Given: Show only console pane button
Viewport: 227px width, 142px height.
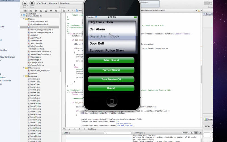Looking at the screenshot, I should [200, 133].
